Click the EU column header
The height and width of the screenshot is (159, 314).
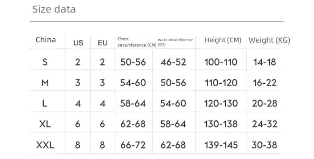point(102,43)
